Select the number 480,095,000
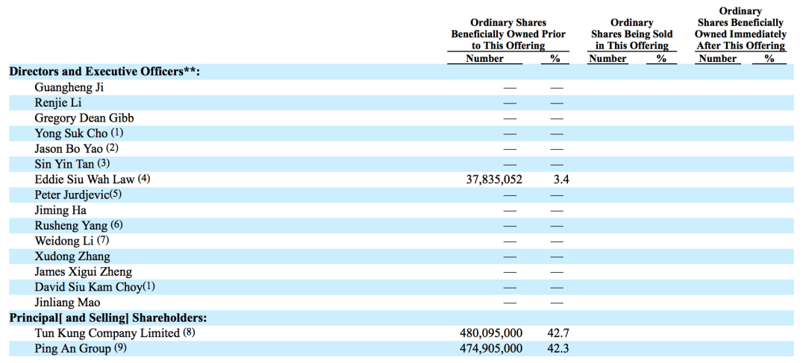806x363 pixels. click(x=490, y=333)
